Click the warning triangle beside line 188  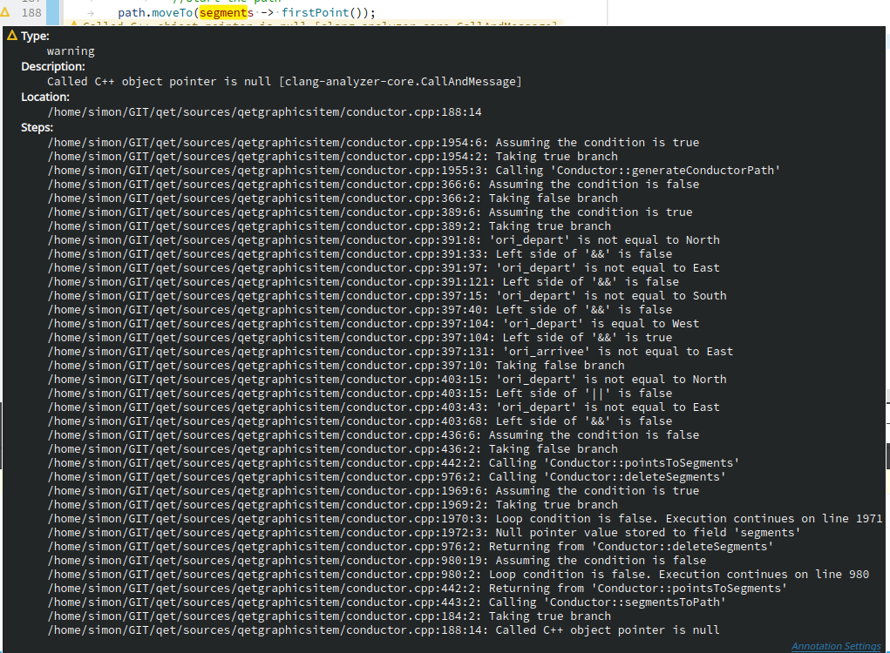click(x=8, y=12)
